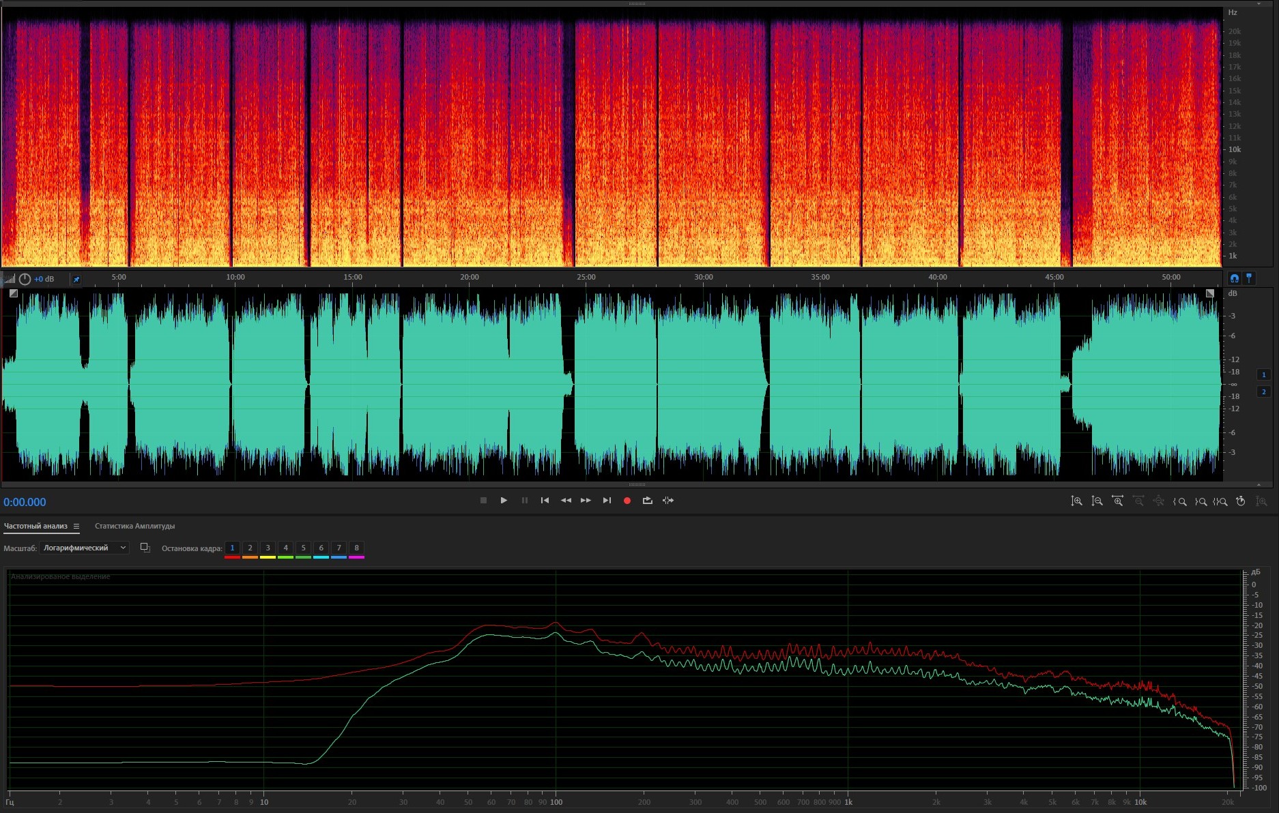Click freeze frame button 3
The width and height of the screenshot is (1279, 813).
268,548
